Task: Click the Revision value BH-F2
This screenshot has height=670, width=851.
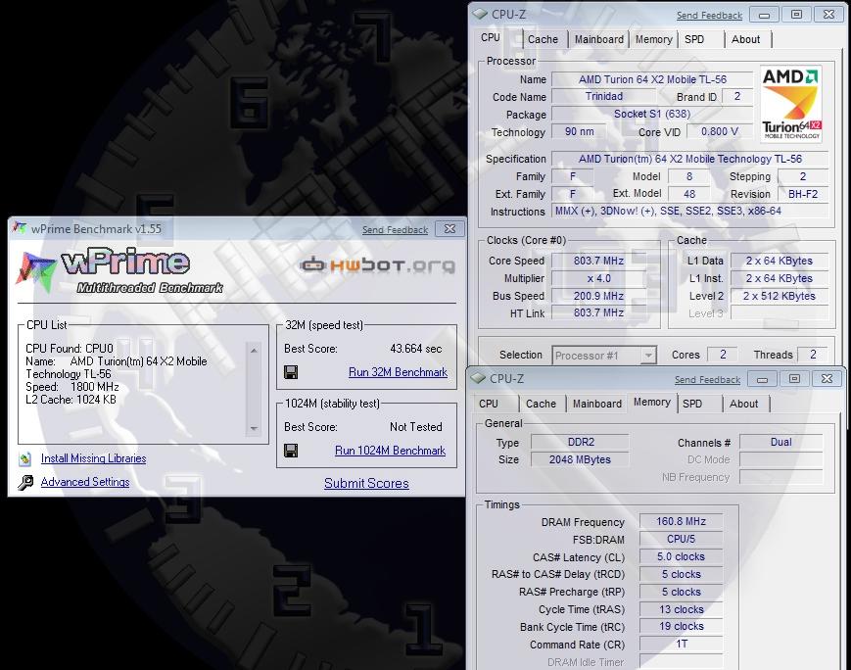Action: tap(803, 194)
